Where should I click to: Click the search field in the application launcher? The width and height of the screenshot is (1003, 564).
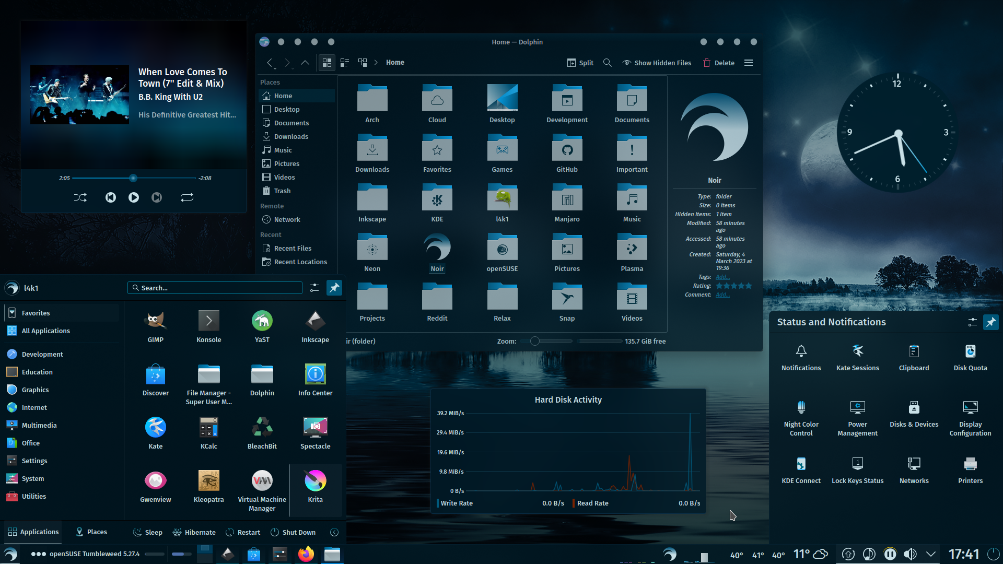point(214,288)
